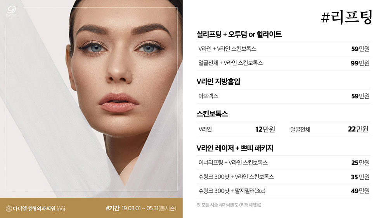The image size is (388, 218).
Task: Click the clinic emblem beside 다니엘성형외과의원
Action: pos(9,209)
